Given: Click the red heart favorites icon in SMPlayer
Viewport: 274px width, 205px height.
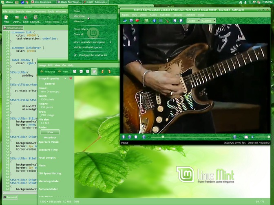Looking at the screenshot, I should click(x=137, y=21).
